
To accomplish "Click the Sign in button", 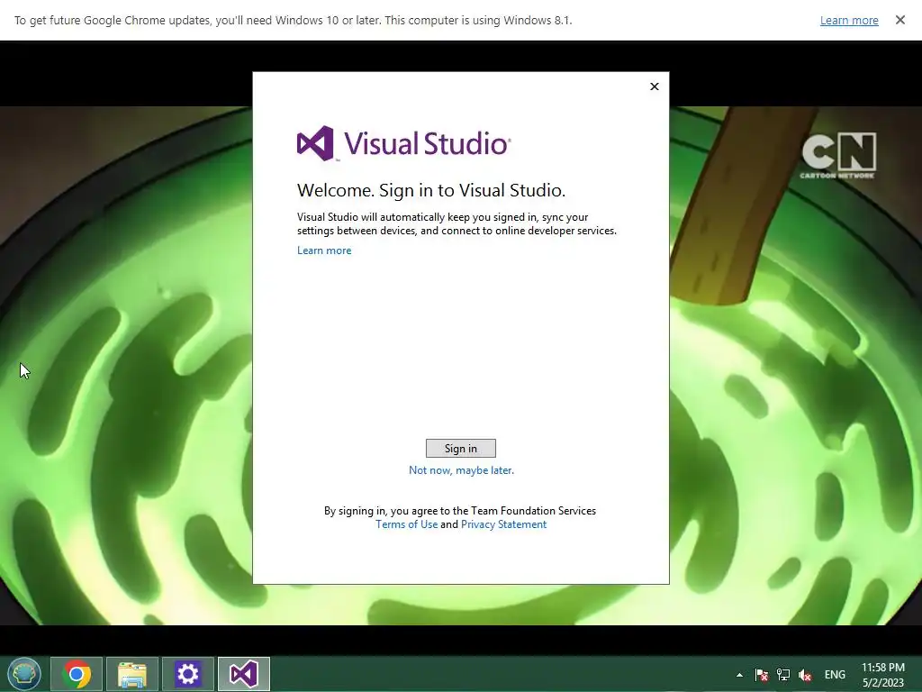I will click(460, 449).
